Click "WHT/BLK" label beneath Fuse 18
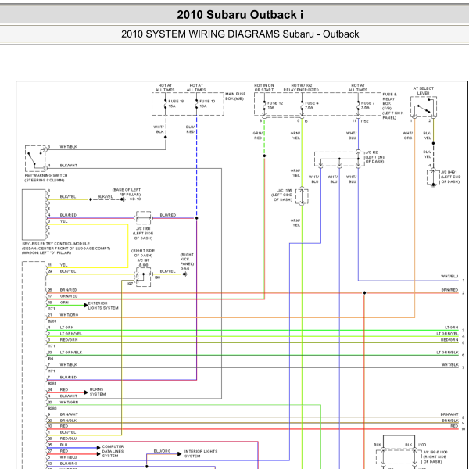This screenshot has width=469, height=469. [x=159, y=129]
